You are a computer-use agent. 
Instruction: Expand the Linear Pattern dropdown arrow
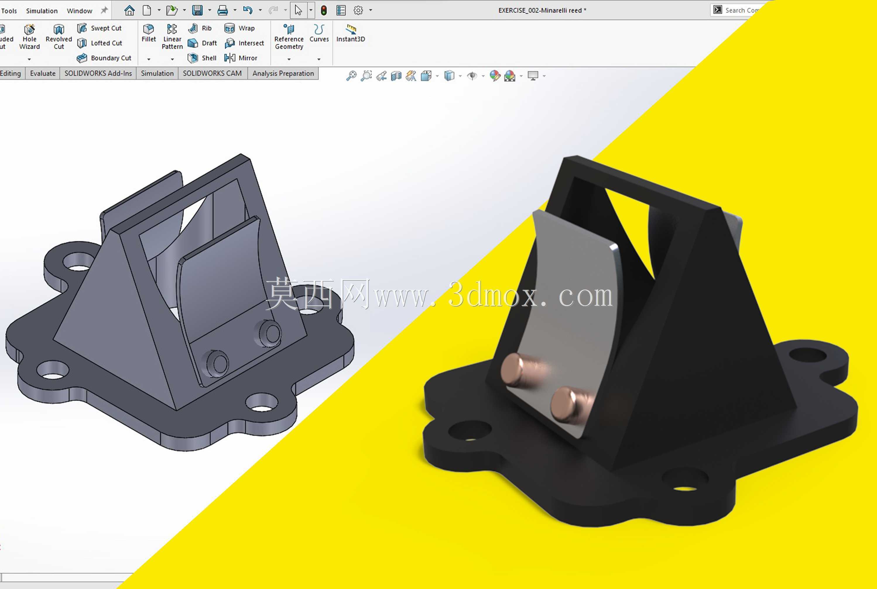[x=172, y=59]
